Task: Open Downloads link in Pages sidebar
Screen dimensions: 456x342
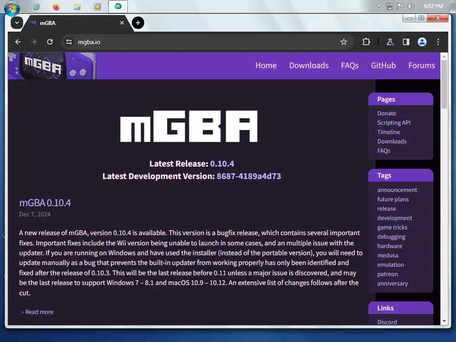Action: 392,141
